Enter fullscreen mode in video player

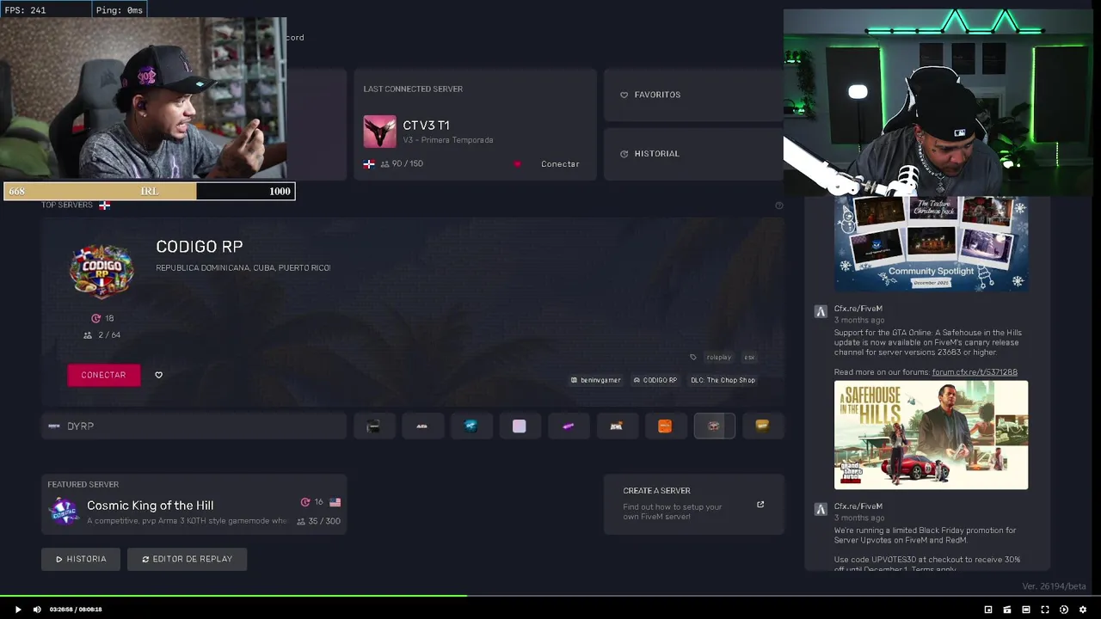pyautogui.click(x=1045, y=610)
